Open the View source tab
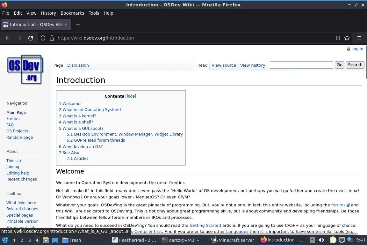 click(x=224, y=65)
